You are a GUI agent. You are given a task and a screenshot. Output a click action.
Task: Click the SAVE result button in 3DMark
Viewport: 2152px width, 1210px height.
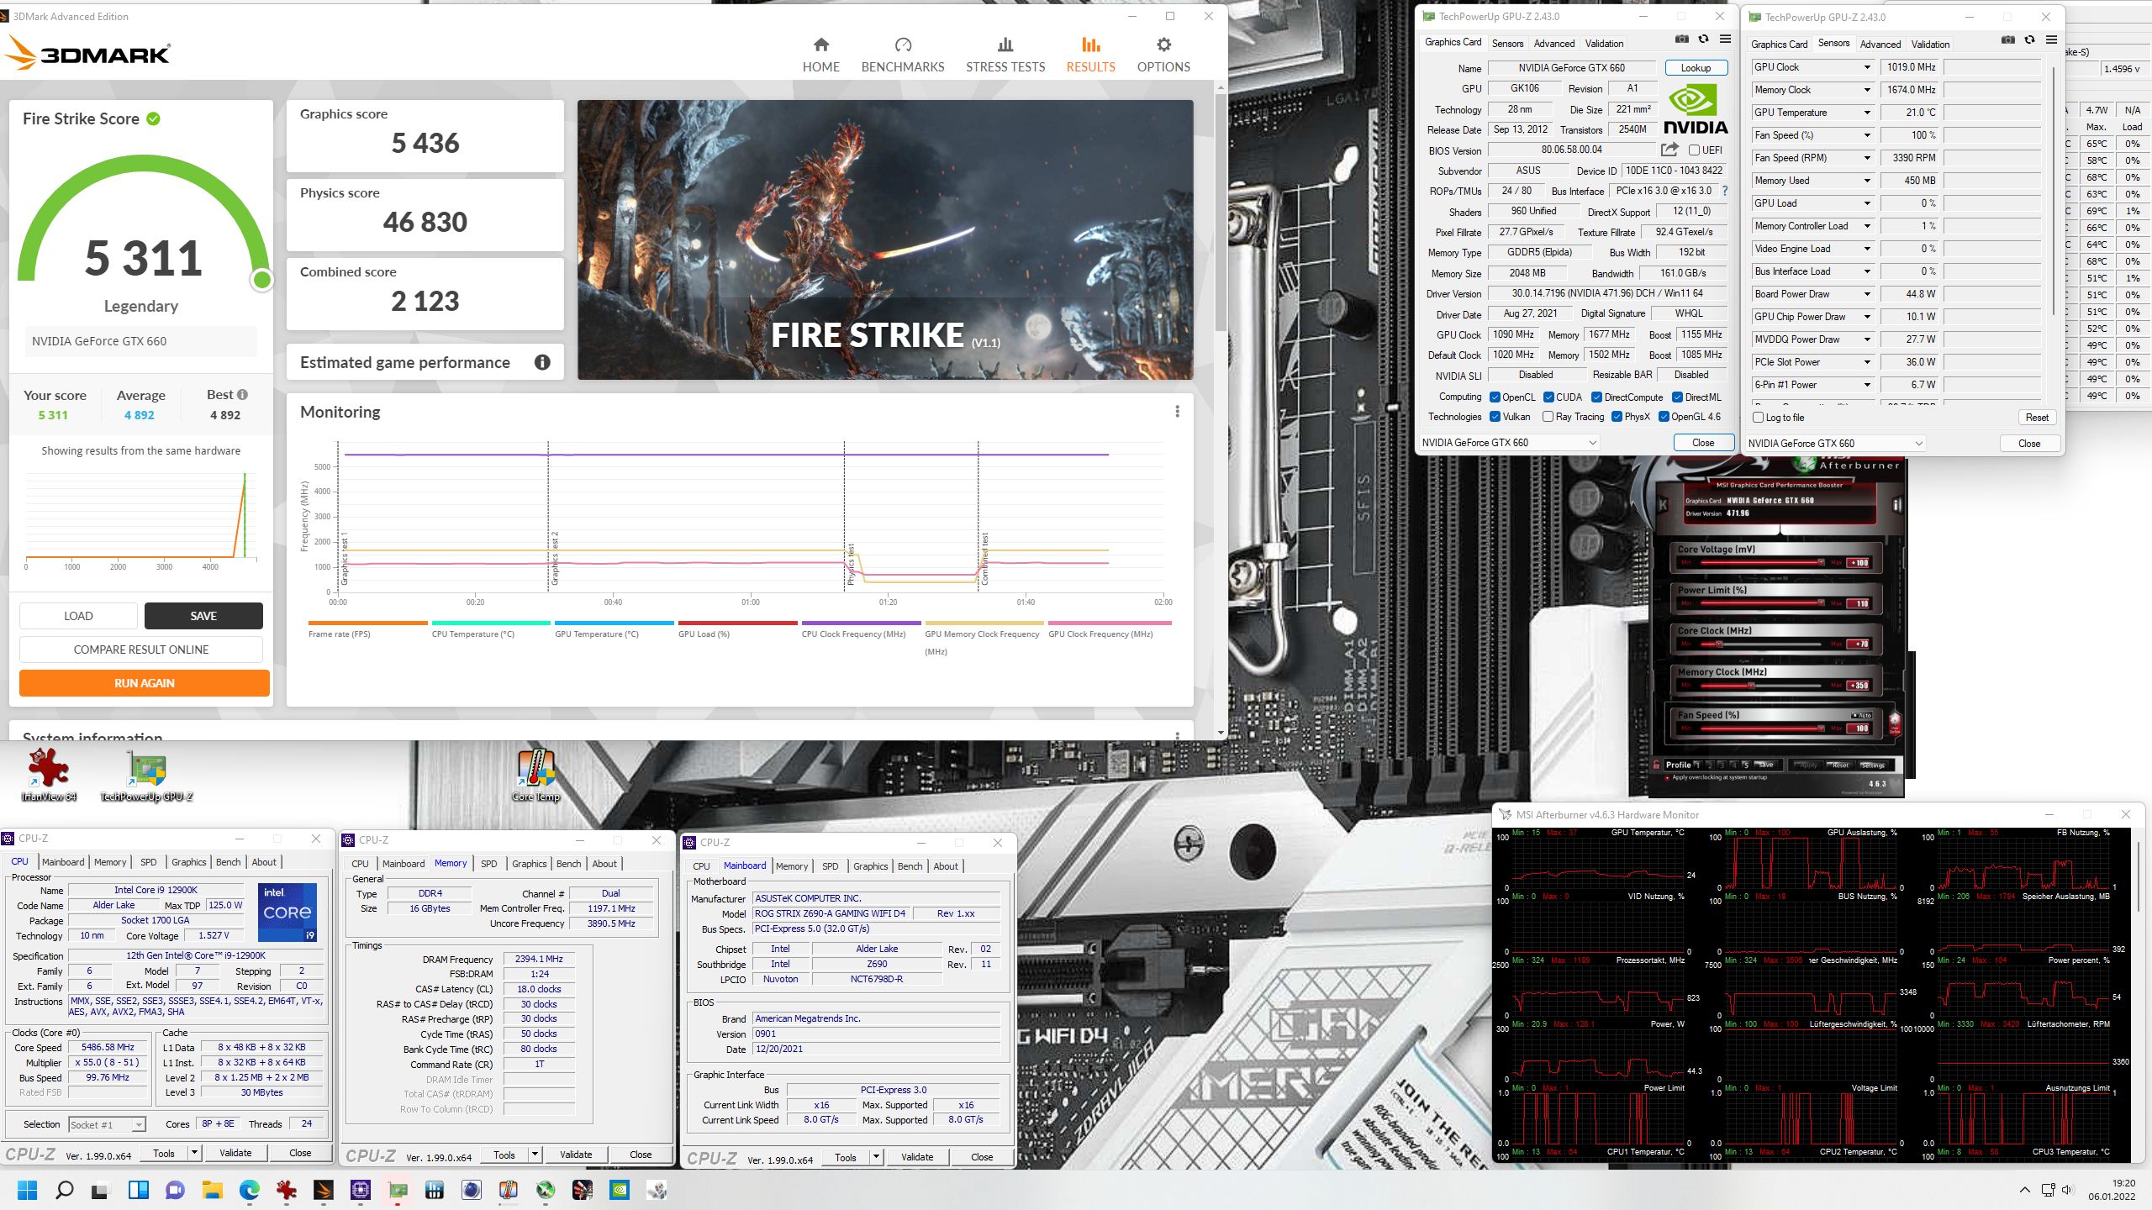203,616
